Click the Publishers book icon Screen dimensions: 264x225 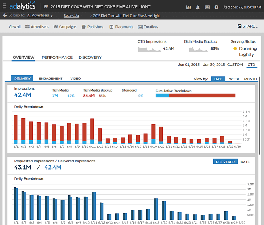pos(84,27)
